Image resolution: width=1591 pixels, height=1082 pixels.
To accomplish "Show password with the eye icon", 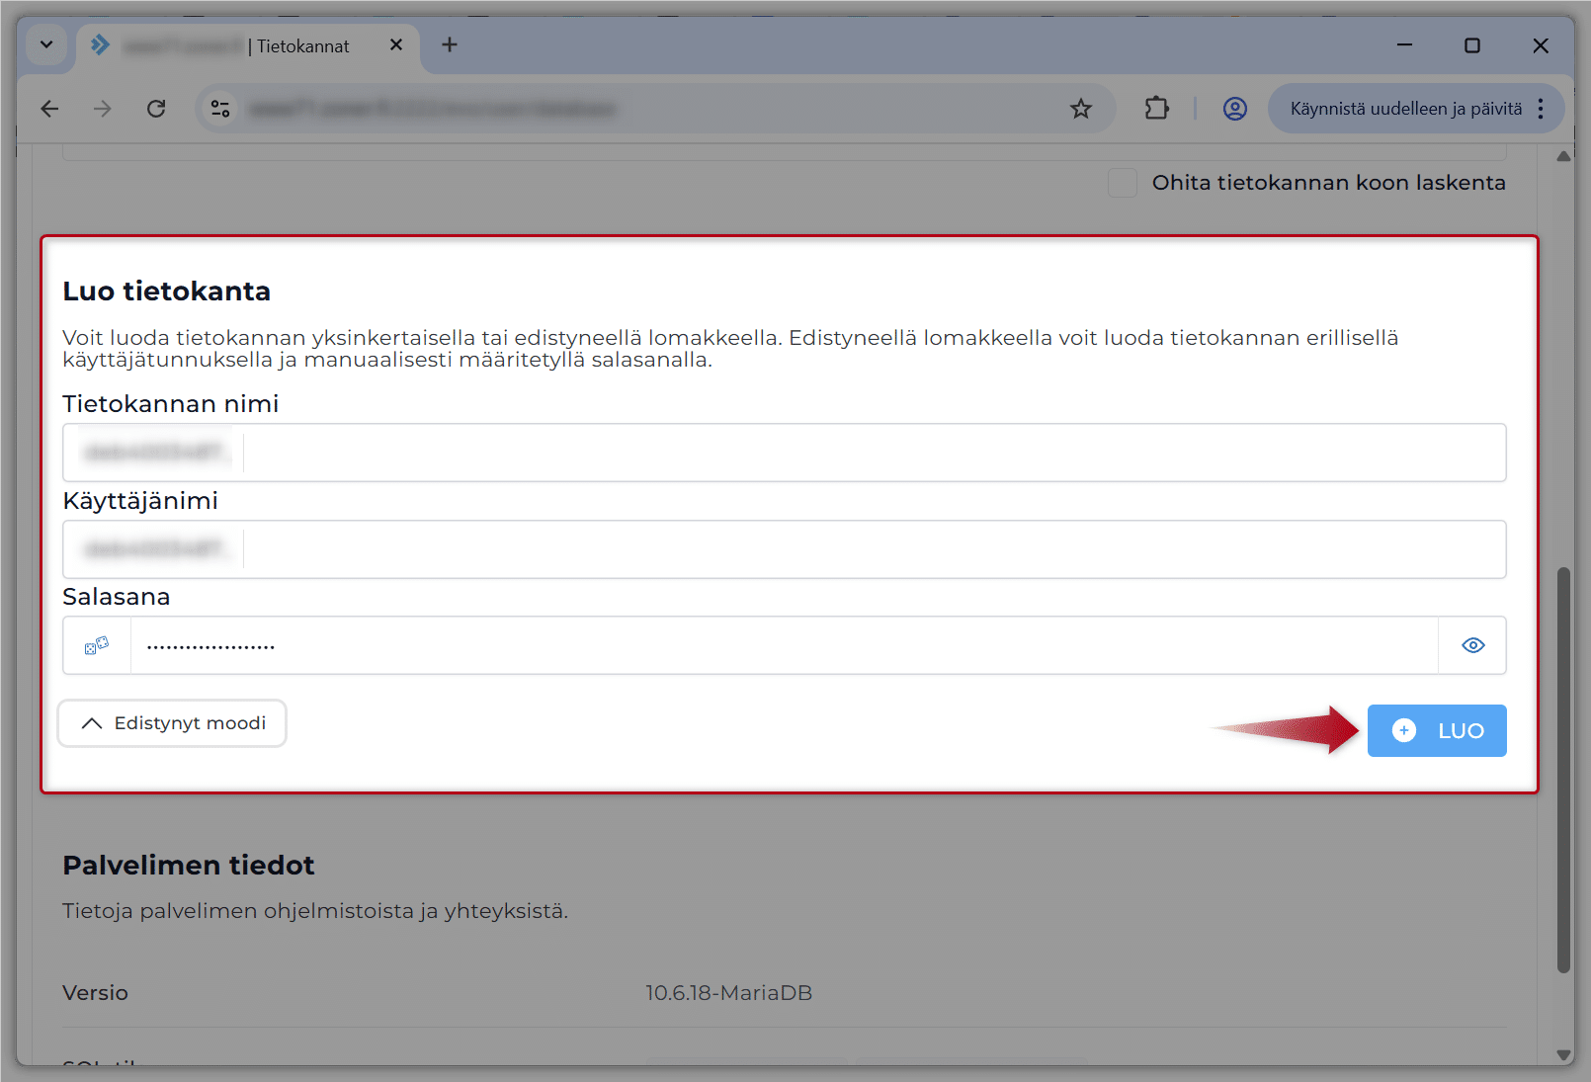I will (x=1472, y=645).
